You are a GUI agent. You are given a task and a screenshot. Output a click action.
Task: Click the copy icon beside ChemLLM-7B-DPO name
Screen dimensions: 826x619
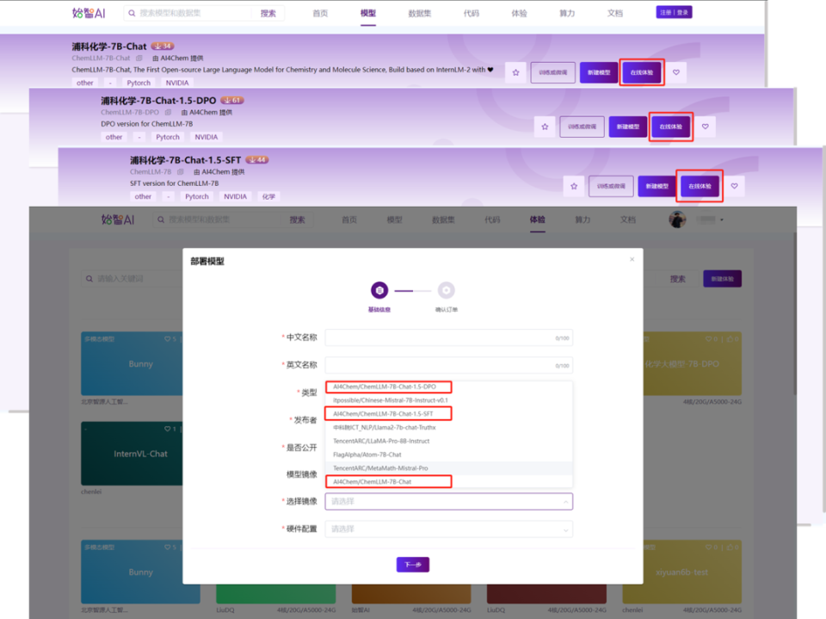pos(166,112)
